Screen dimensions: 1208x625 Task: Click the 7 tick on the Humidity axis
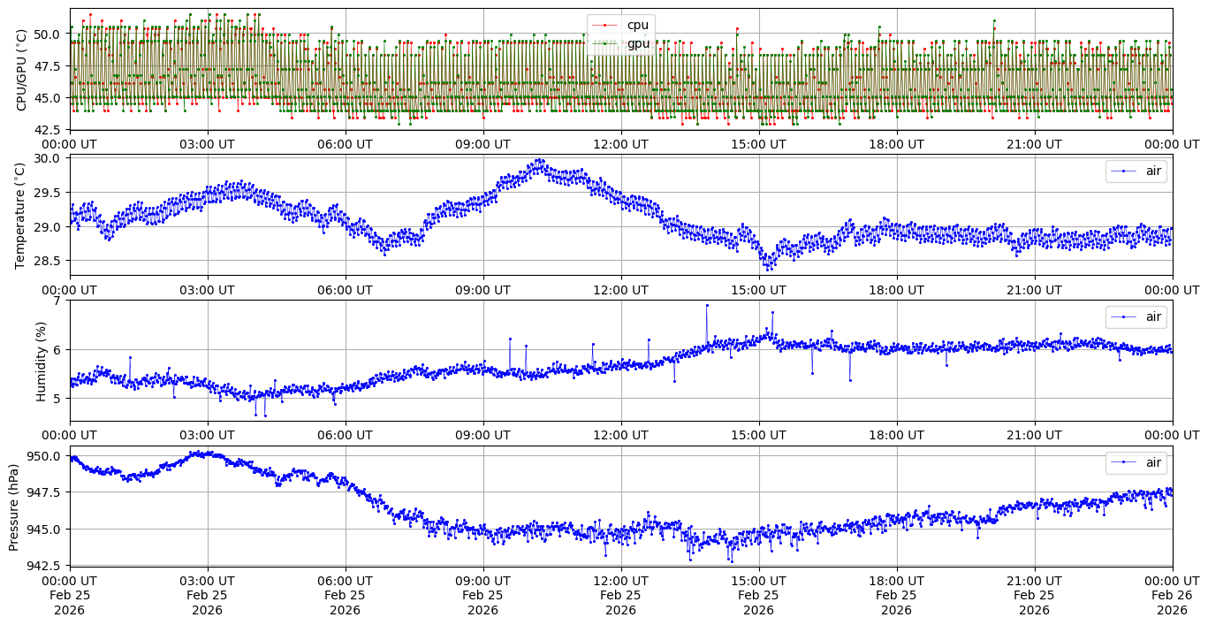click(57, 301)
